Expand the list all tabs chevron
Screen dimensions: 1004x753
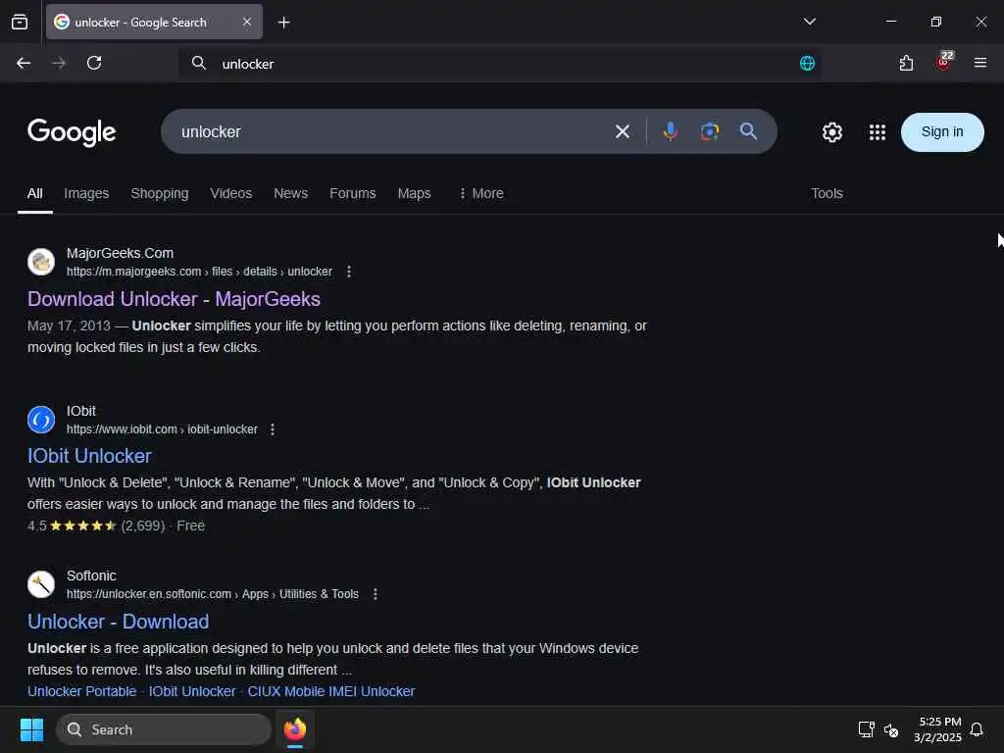point(809,22)
